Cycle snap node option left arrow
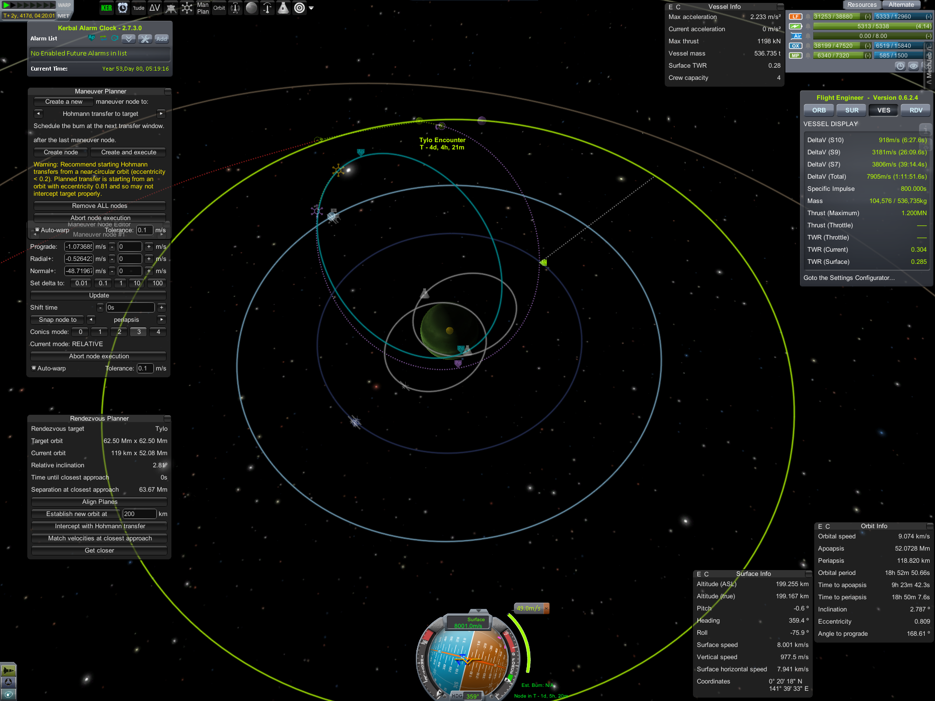This screenshot has height=701, width=935. click(91, 319)
